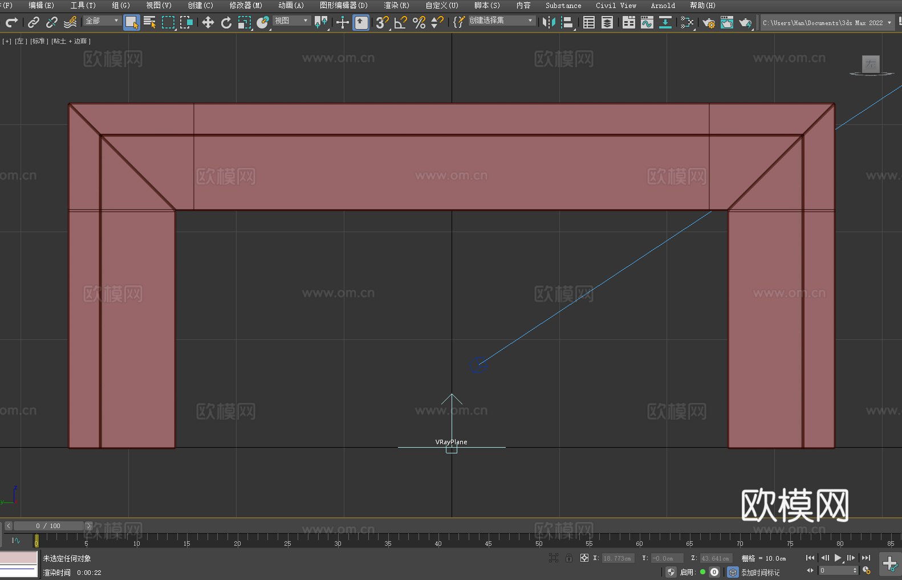Open the '帮助(H)' menu
The width and height of the screenshot is (902, 580).
[702, 5]
